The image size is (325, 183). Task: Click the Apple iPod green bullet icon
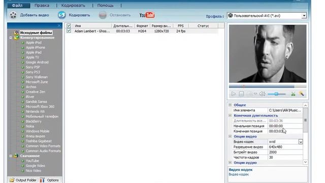point(23,43)
